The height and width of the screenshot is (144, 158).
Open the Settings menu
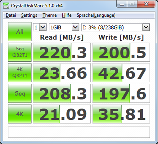tap(29, 15)
